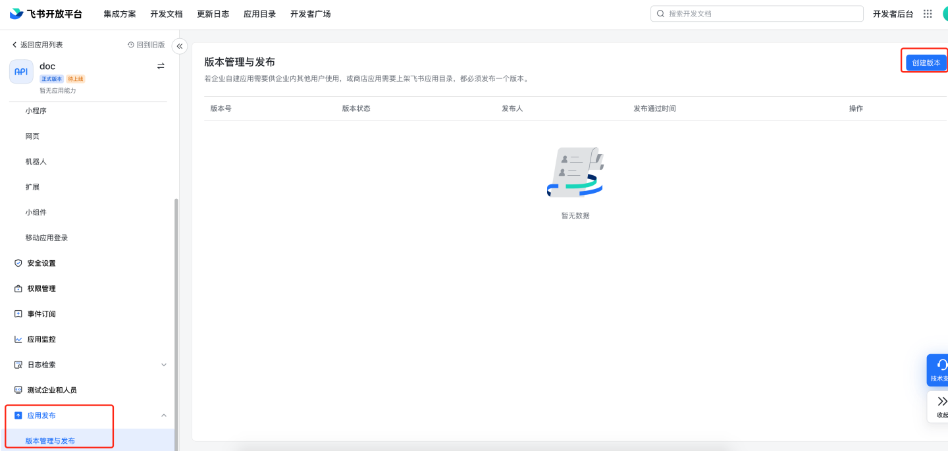Open 权限管理 in the sidebar
The height and width of the screenshot is (451, 948).
[41, 288]
